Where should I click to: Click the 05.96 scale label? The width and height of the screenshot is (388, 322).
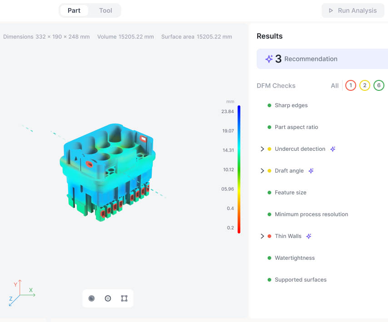click(228, 189)
